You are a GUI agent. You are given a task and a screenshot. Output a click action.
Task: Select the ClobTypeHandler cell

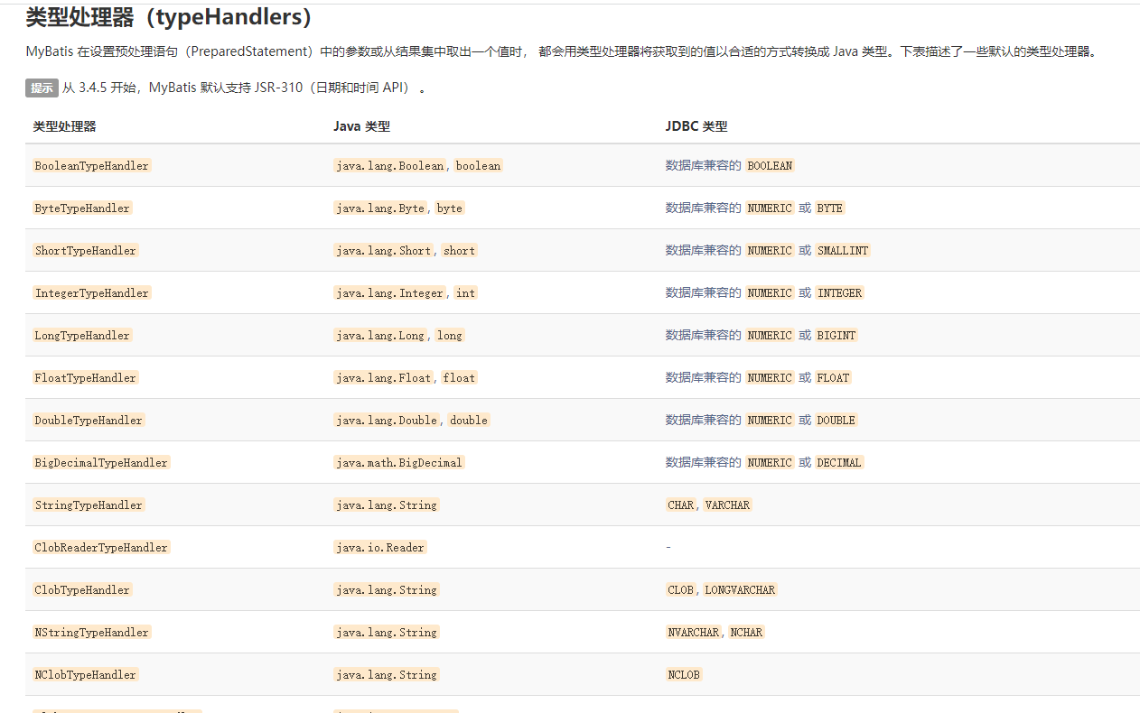[82, 589]
